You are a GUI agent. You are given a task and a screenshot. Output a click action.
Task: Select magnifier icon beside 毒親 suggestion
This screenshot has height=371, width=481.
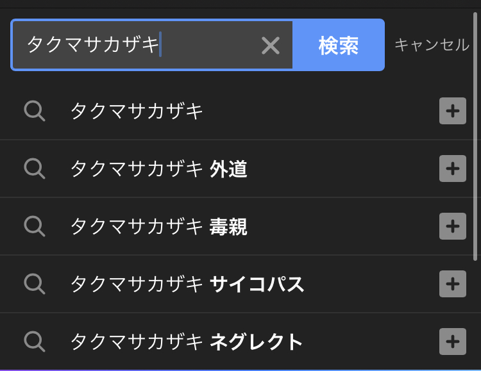pyautogui.click(x=34, y=226)
